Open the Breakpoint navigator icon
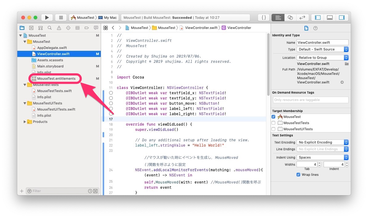 pyautogui.click(x=87, y=28)
